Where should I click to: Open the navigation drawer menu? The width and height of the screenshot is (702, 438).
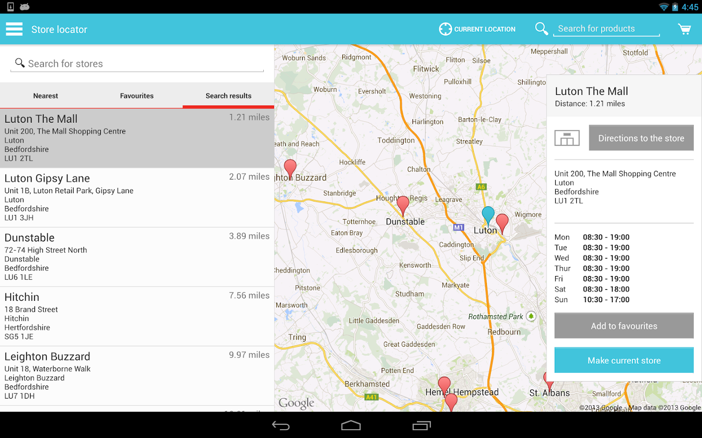coord(14,29)
